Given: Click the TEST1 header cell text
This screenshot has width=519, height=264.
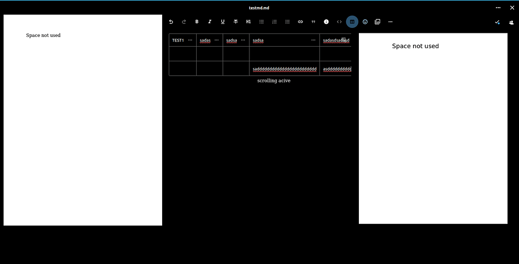Looking at the screenshot, I should click(178, 41).
